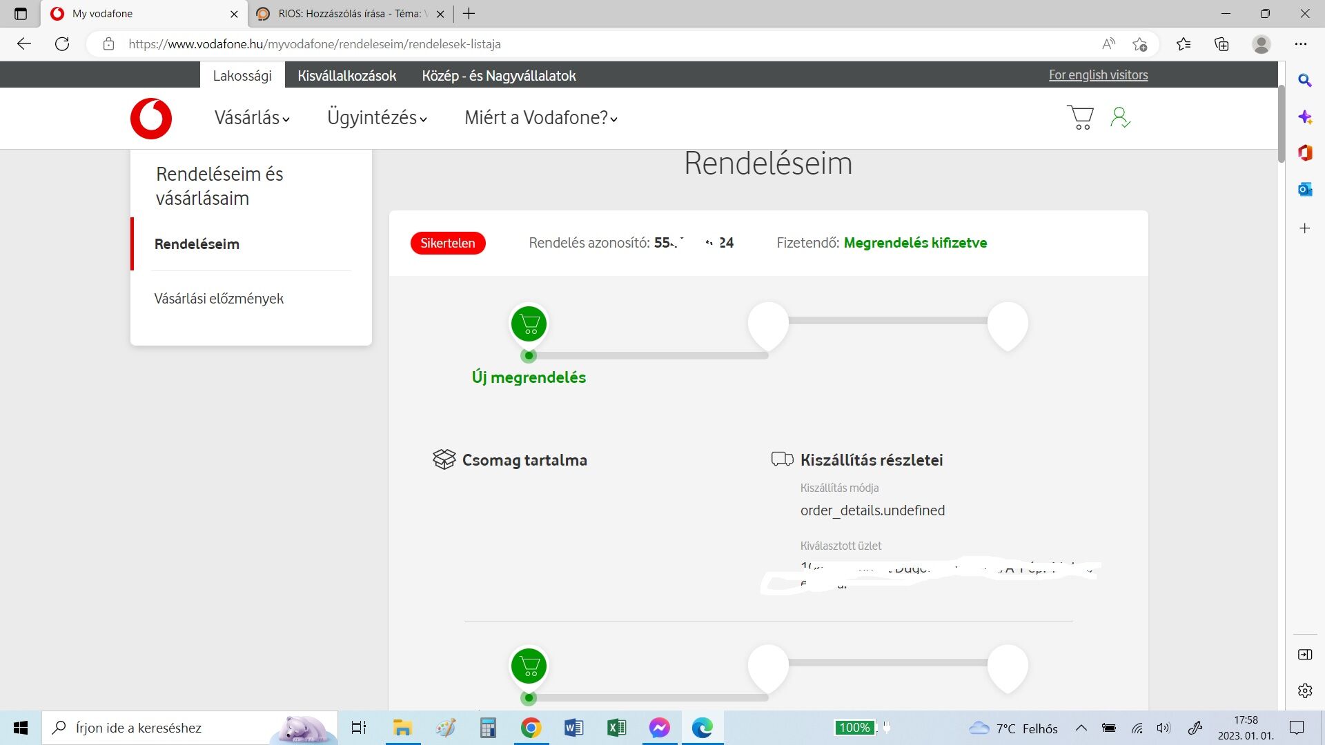Screen dimensions: 1325x745
Task: Open the Favorites list icon
Action: (x=1184, y=44)
